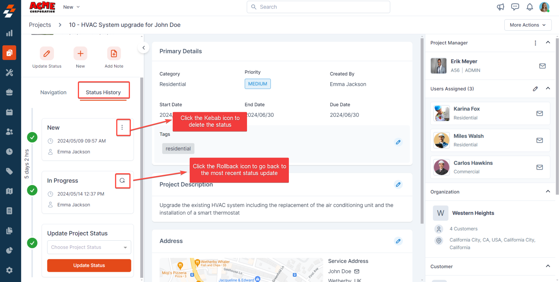
Task: Select the Status History tab
Action: tap(103, 92)
